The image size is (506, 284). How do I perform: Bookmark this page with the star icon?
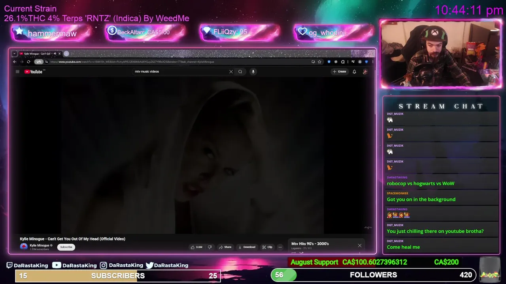(x=319, y=62)
